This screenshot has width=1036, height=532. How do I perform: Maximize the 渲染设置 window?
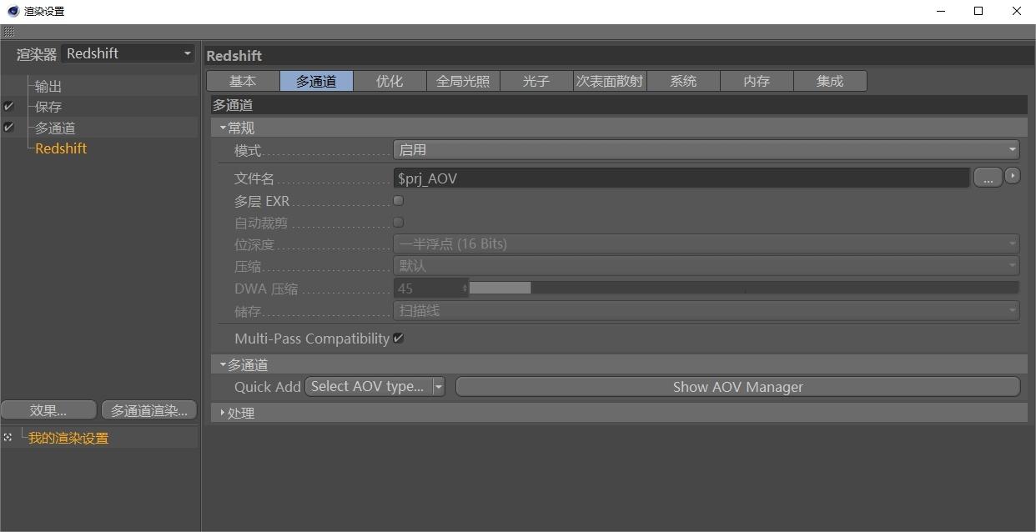(x=979, y=11)
